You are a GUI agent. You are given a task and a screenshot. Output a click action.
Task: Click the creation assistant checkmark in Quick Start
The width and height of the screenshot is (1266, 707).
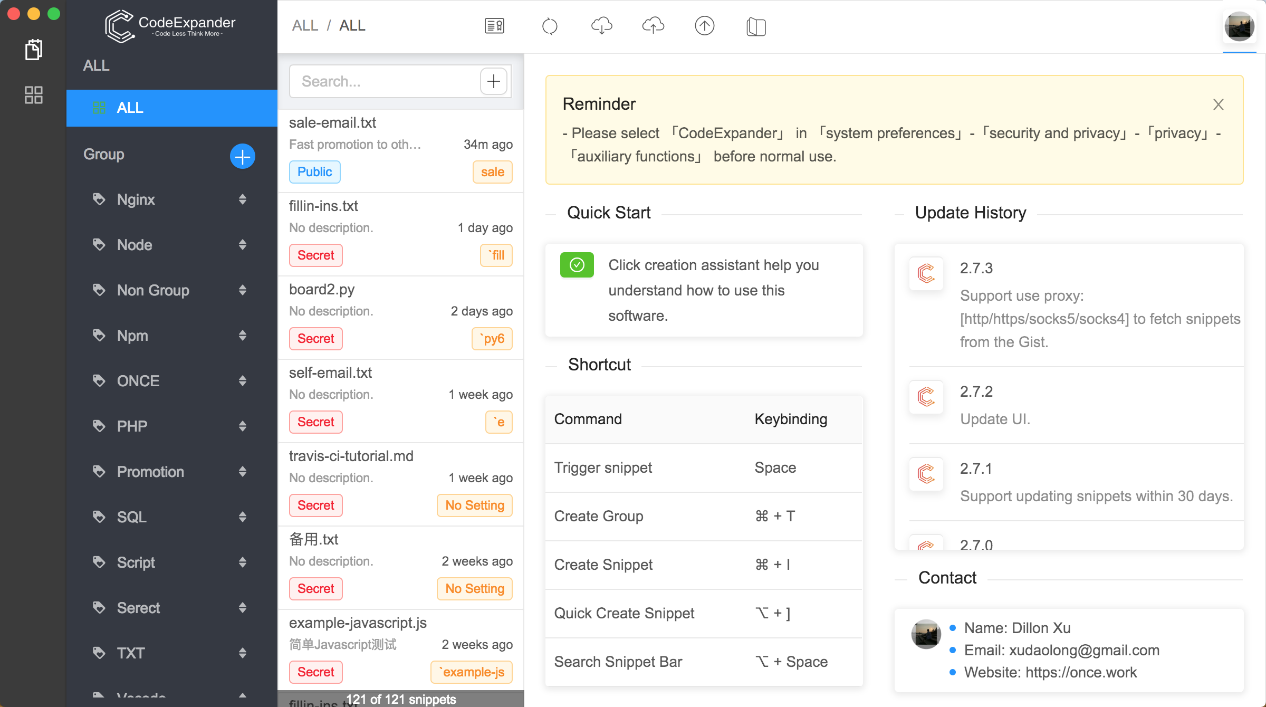point(577,265)
